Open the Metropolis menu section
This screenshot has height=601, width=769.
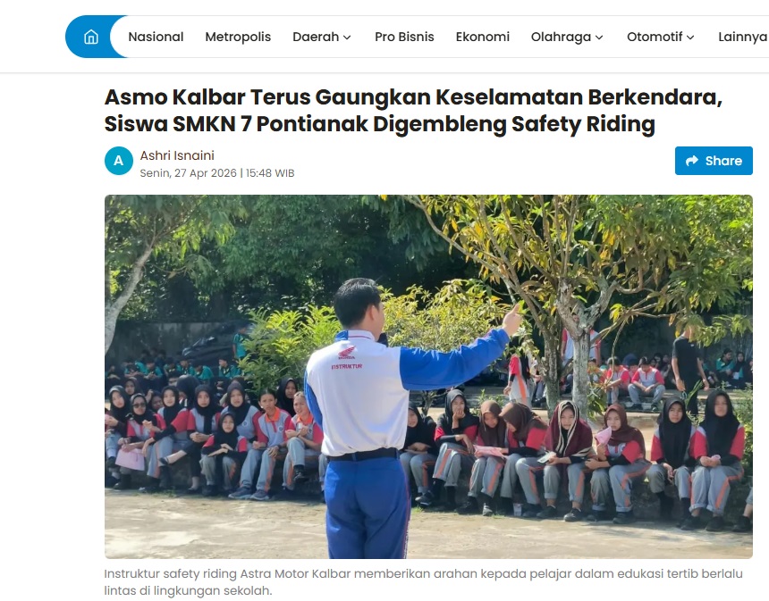tap(238, 37)
